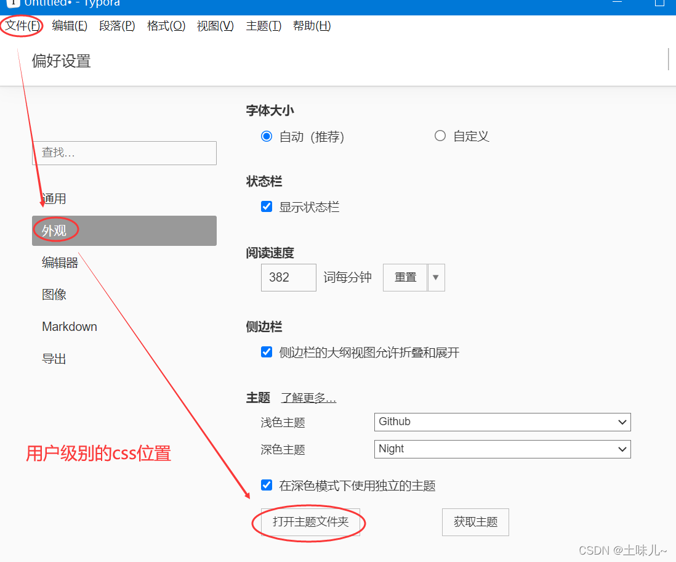
Task: Open the 了解更多 theme link
Action: click(308, 397)
